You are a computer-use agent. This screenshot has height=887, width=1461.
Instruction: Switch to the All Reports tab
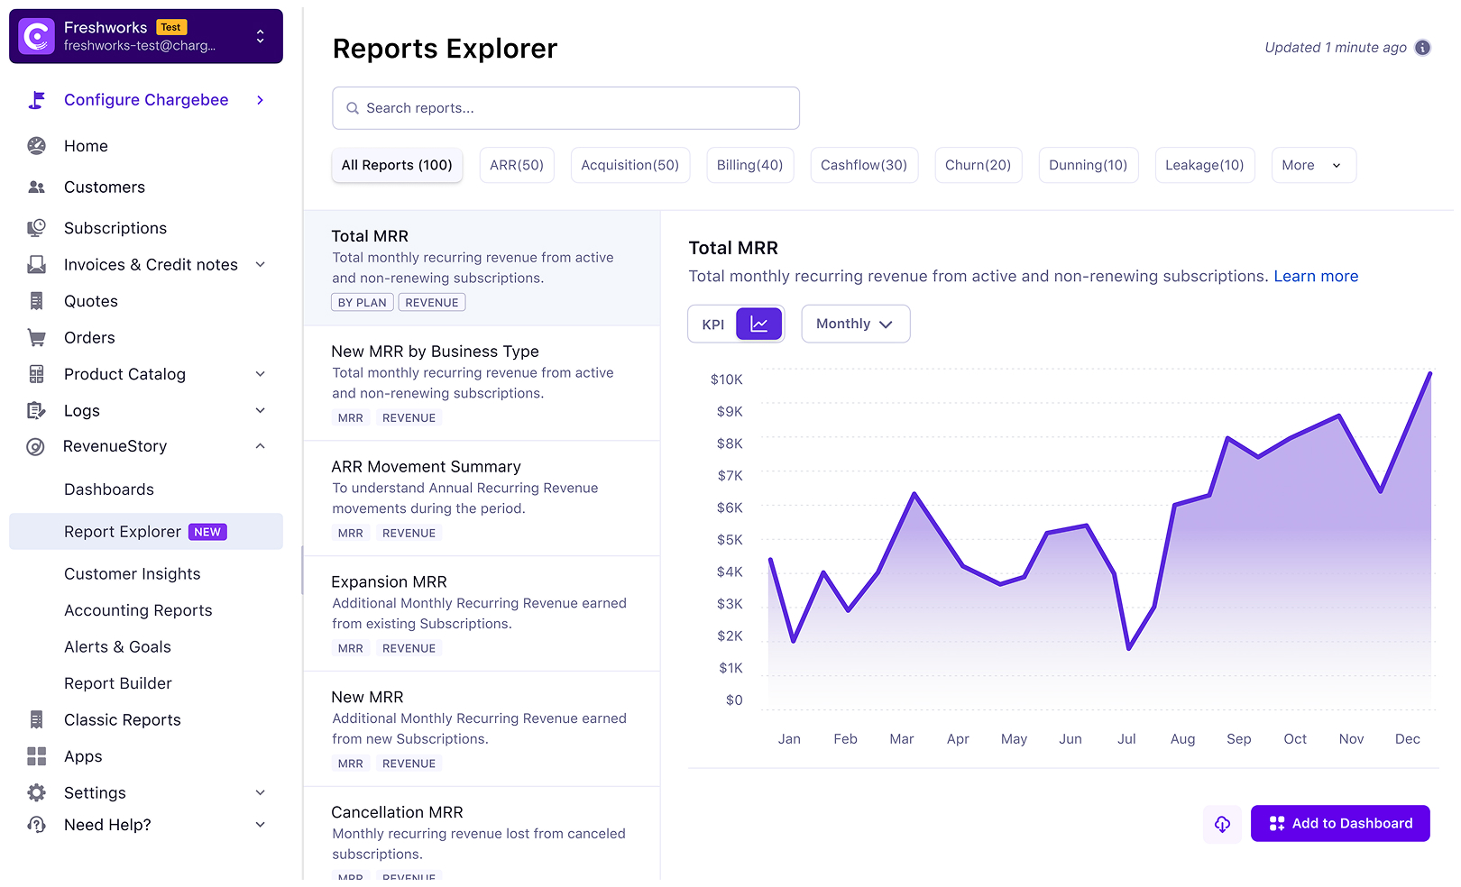pyautogui.click(x=396, y=165)
